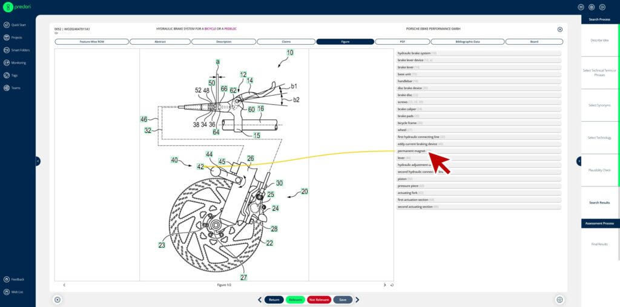This screenshot has width=620, height=307.
Task: Expand the right panel with arrow handle
Action: tap(579, 161)
